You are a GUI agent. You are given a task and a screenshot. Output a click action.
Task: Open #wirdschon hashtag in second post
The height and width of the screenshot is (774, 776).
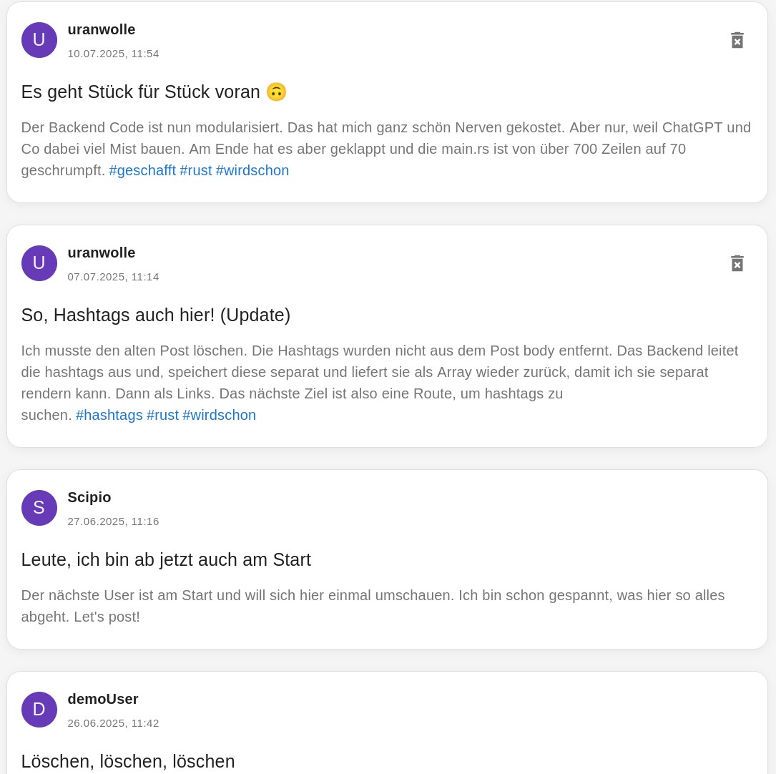click(220, 415)
